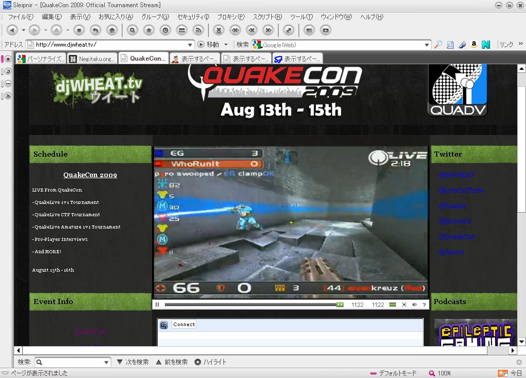The width and height of the screenshot is (526, 378).
Task: Open the ファイル(F) menu
Action: (x=21, y=17)
